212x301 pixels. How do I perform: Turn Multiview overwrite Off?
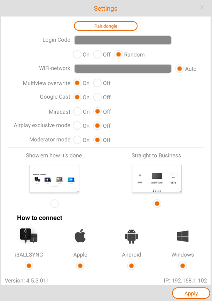(97, 83)
